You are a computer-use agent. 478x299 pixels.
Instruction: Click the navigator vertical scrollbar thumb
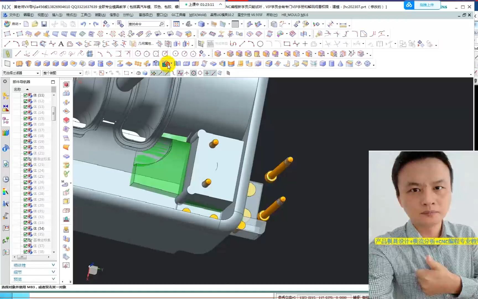tap(54, 114)
